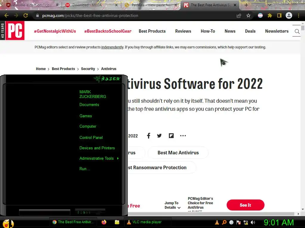Share the article on Flipboard
The width and height of the screenshot is (305, 228).
(171, 136)
